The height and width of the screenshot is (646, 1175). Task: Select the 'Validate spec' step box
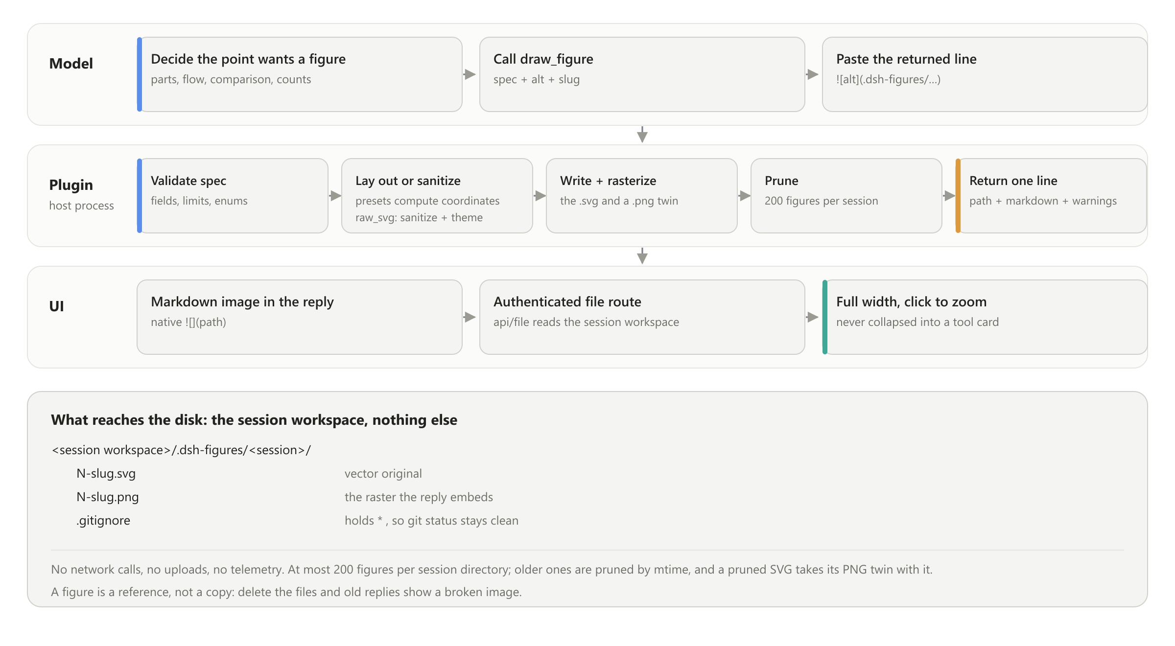(x=233, y=196)
